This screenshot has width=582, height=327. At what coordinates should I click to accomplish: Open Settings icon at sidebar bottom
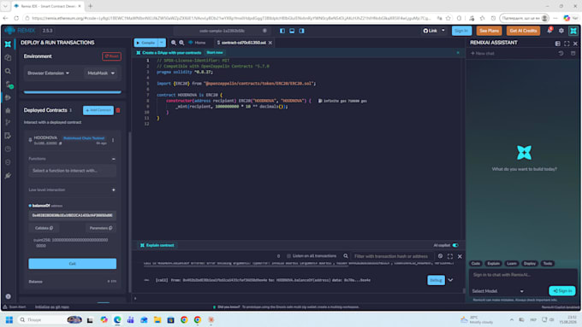(x=8, y=296)
